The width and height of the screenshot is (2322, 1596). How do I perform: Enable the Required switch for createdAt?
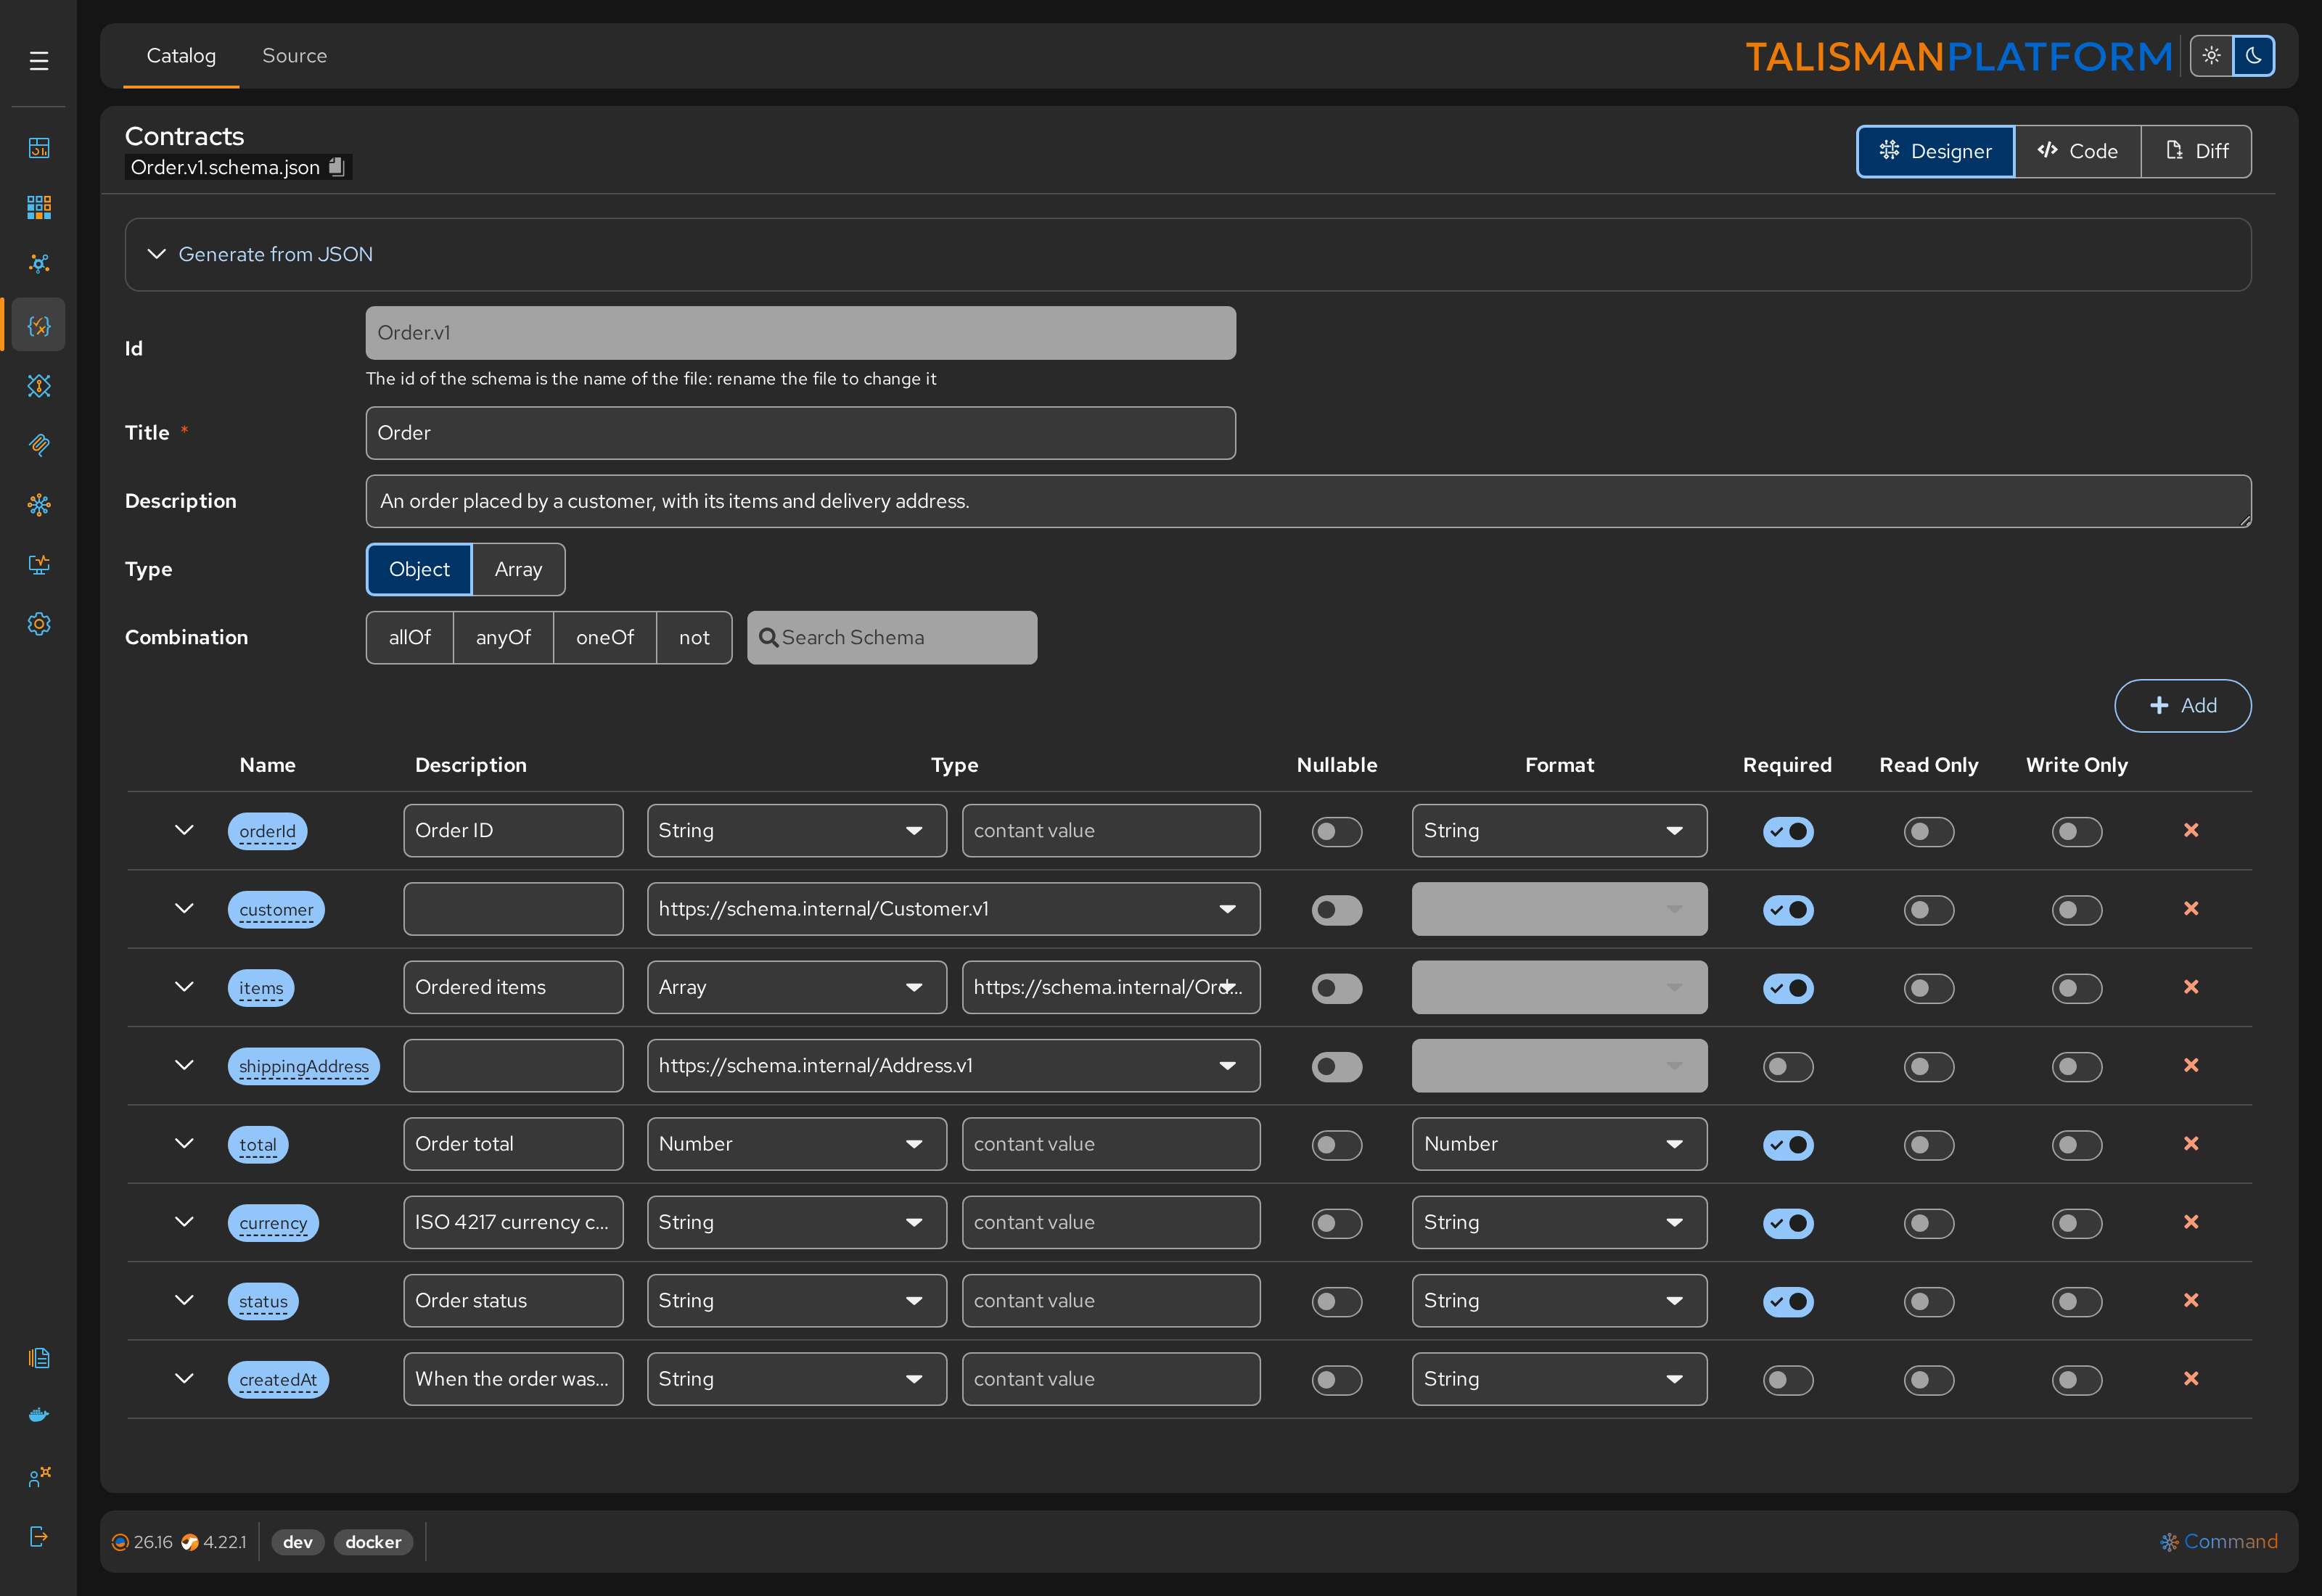pos(1788,1380)
